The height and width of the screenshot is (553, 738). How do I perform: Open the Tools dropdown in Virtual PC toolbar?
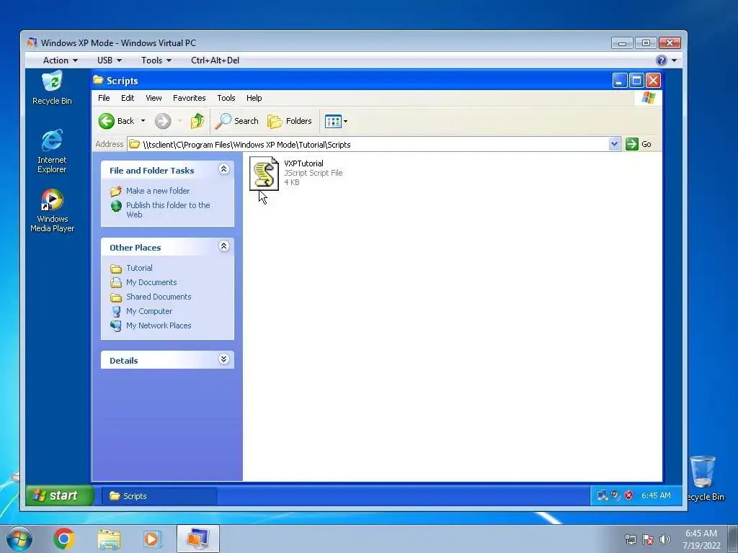[x=156, y=60]
